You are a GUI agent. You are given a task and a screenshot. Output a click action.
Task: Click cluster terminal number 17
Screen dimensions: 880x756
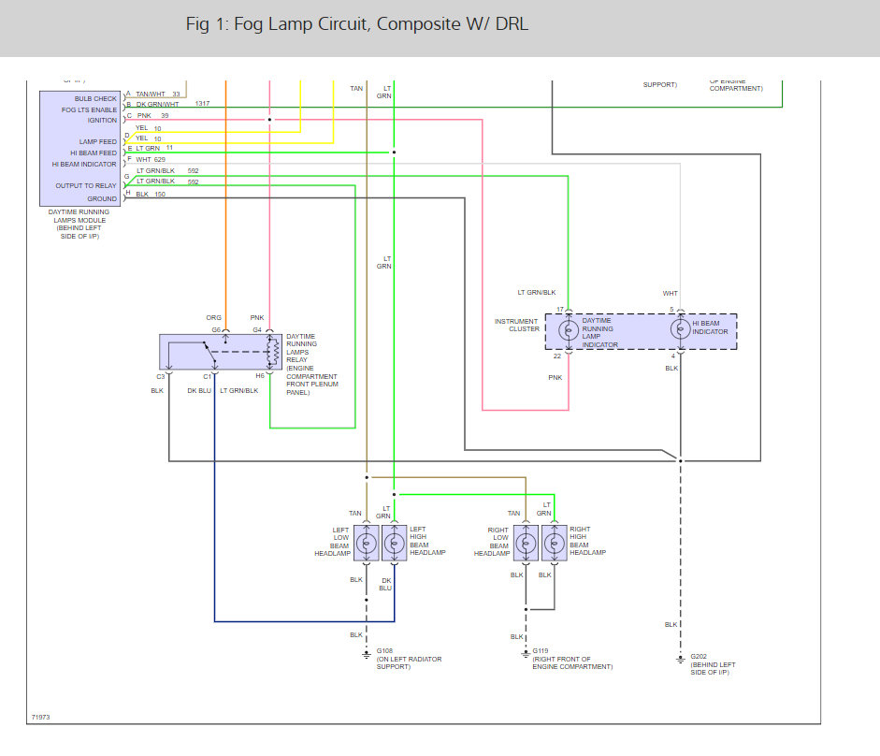pos(559,310)
